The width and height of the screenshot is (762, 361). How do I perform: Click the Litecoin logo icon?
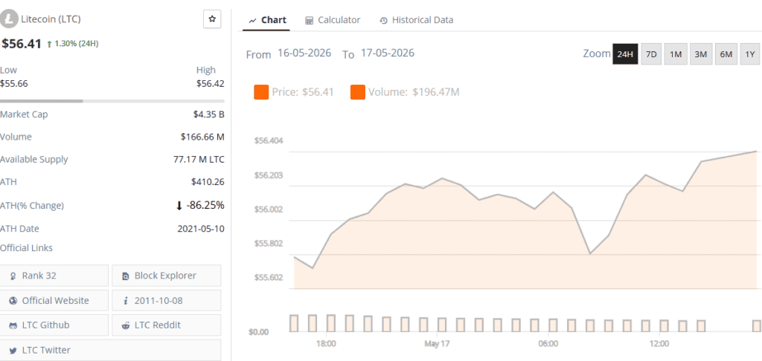(9, 19)
